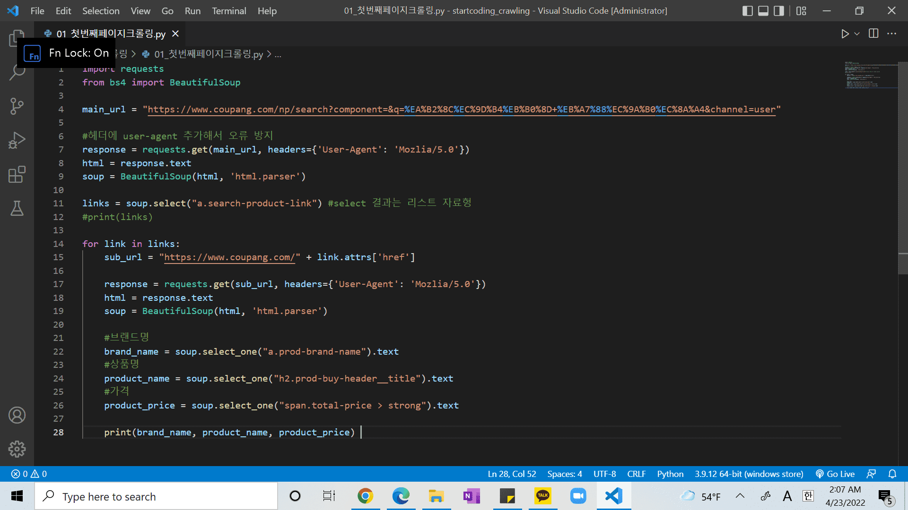Viewport: 908px width, 510px height.
Task: Change end of line sequence CRLF
Action: [637, 474]
